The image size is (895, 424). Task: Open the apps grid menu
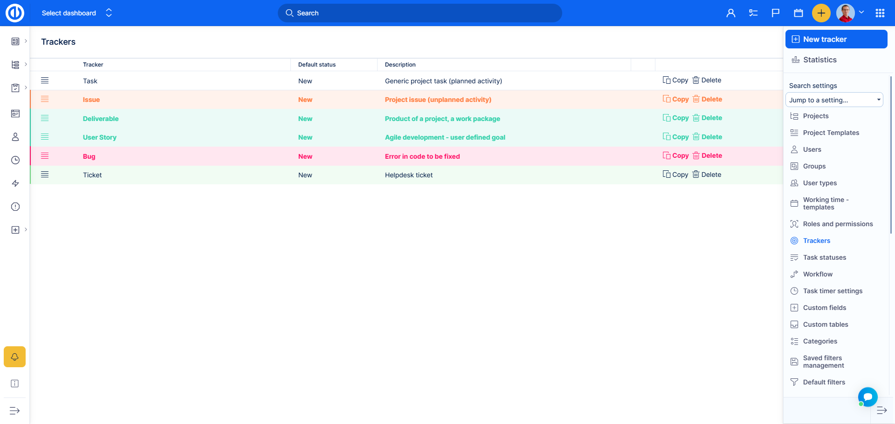(x=880, y=13)
